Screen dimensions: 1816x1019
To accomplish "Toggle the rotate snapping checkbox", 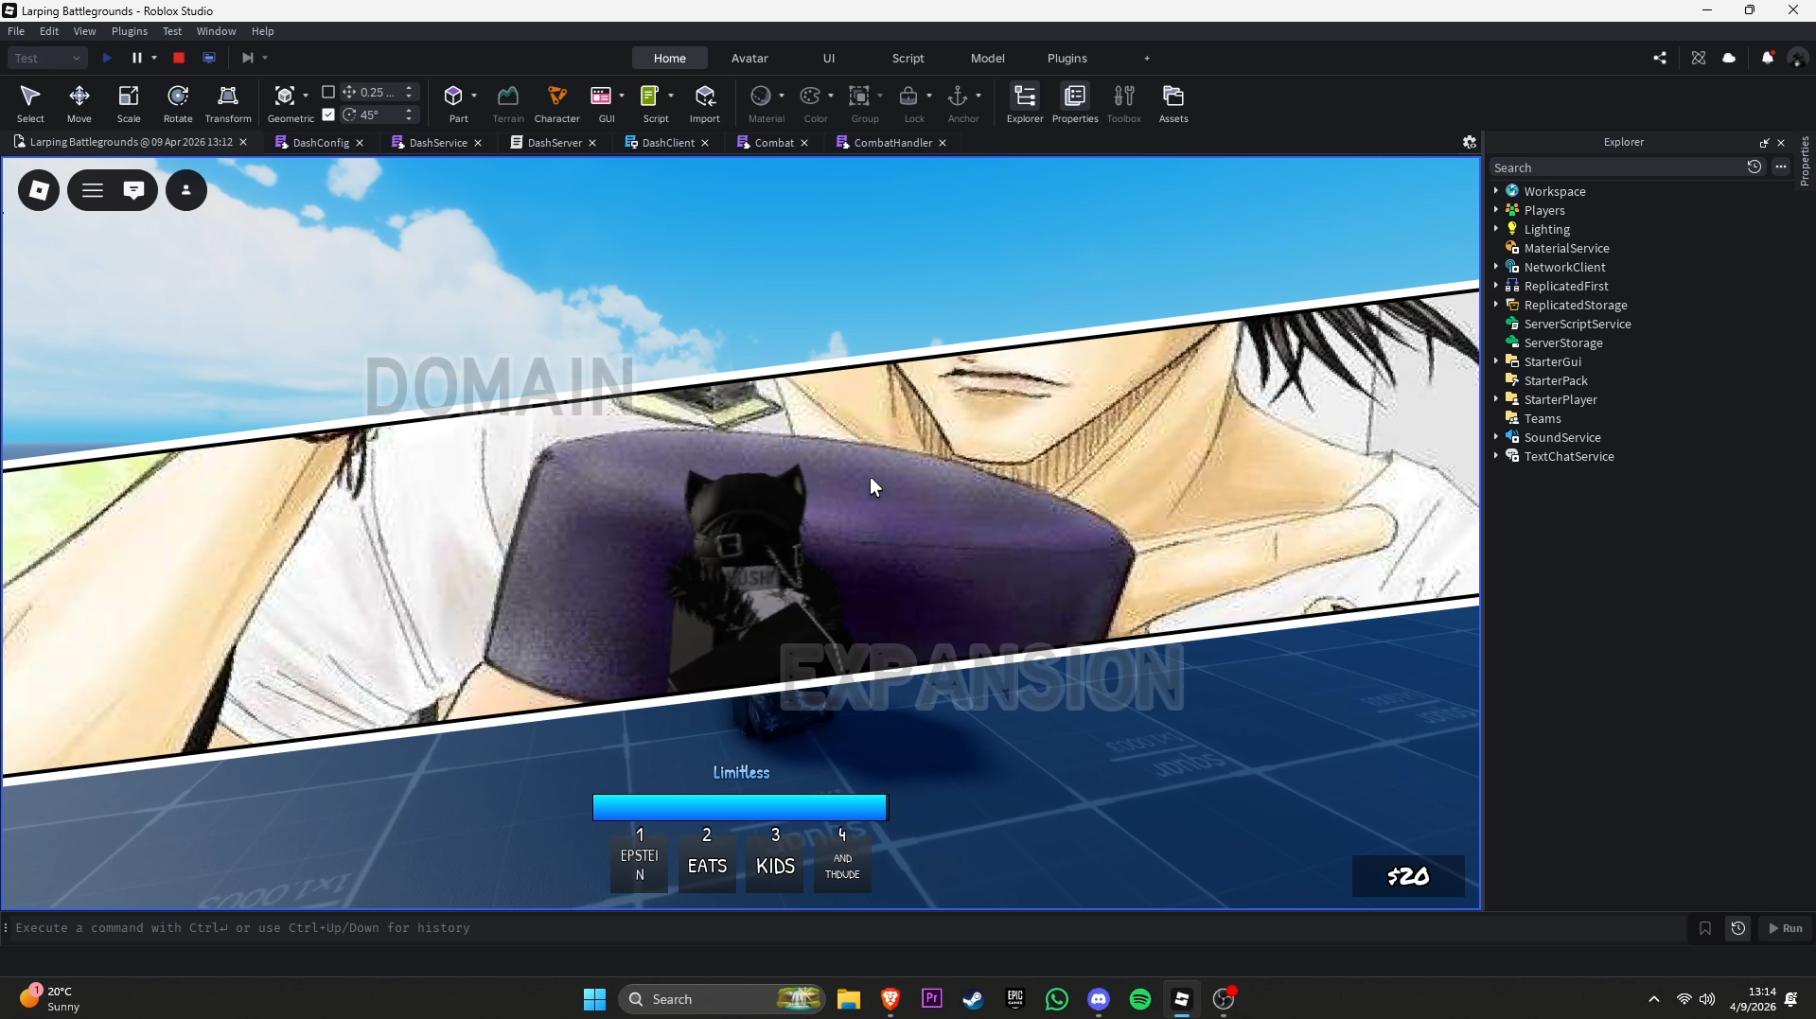I will point(328,114).
